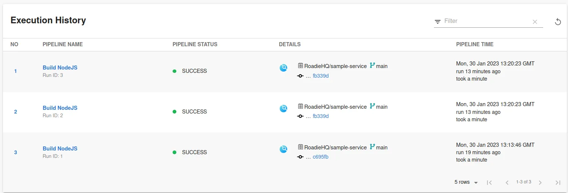
Task: Sort by the Pipeline Name column header
Action: (63, 44)
